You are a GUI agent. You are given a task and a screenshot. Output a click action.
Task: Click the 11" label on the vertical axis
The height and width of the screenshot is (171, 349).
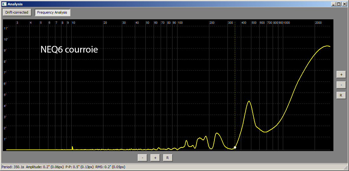click(6, 28)
